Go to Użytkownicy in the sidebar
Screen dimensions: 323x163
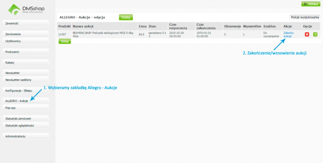coord(26,41)
